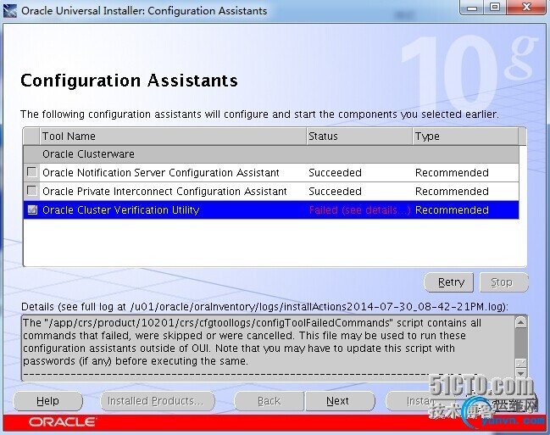Uncheck the Oracle Cluster Verification Utility box
Image resolution: width=550 pixels, height=435 pixels.
(x=32, y=209)
